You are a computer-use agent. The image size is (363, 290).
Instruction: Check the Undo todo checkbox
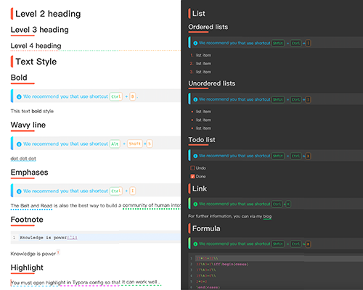pyautogui.click(x=192, y=168)
